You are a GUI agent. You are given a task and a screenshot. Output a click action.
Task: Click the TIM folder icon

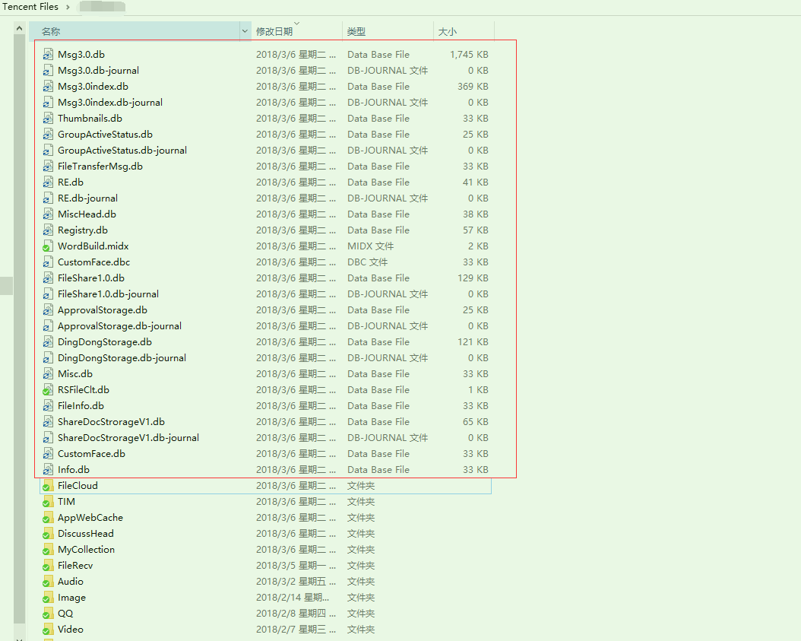click(48, 502)
